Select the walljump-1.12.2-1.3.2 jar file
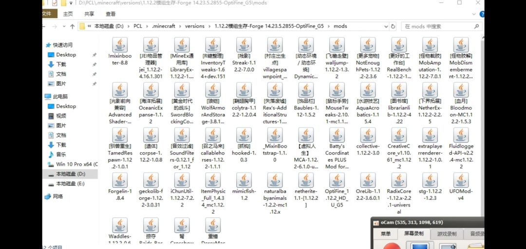 coord(337,58)
